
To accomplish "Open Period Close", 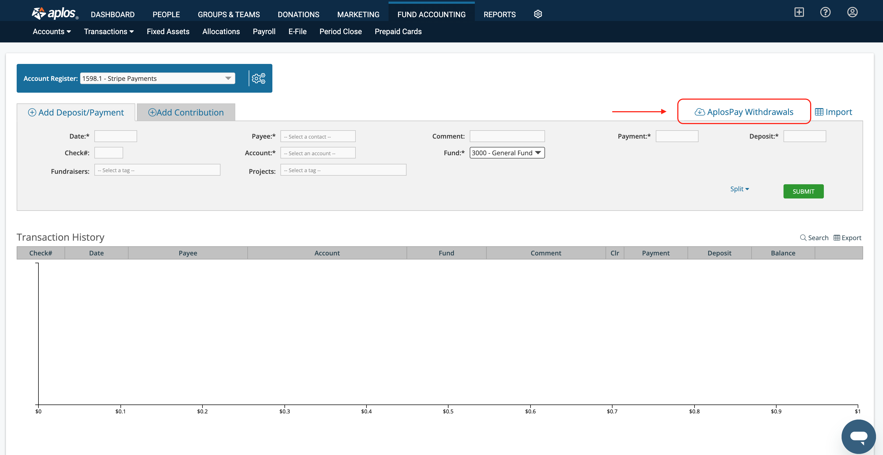I will (340, 31).
